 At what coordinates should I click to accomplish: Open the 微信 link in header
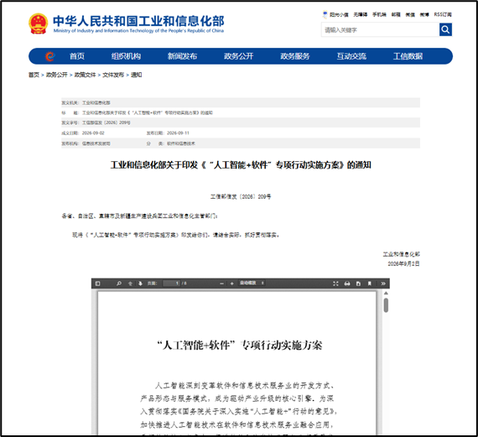click(x=410, y=14)
